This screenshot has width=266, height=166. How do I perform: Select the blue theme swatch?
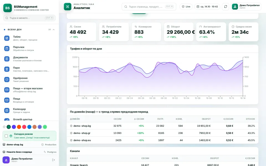(29, 127)
